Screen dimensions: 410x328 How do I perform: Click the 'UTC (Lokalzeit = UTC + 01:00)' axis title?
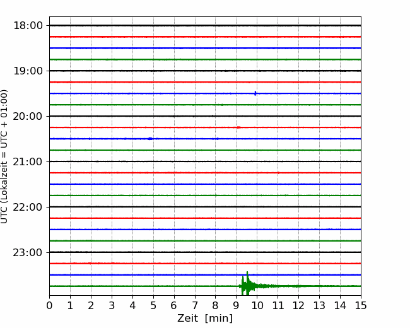(5, 156)
